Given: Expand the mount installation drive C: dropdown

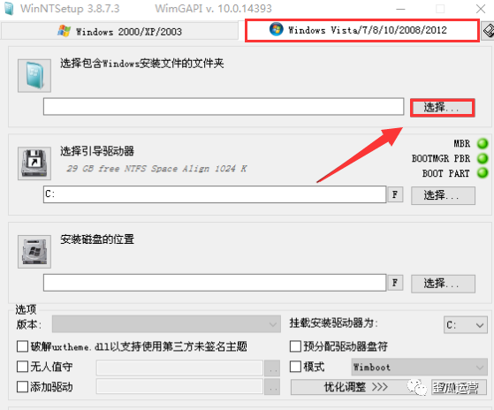Looking at the screenshot, I should 466,324.
